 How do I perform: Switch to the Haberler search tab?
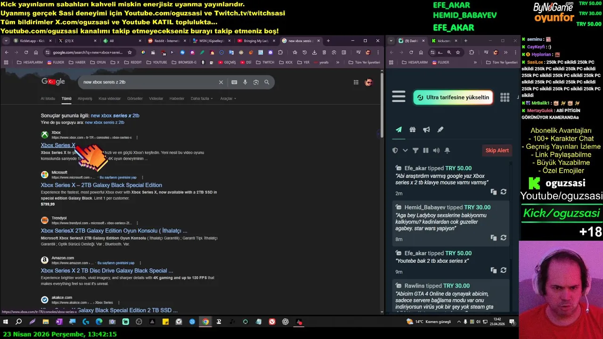[177, 98]
